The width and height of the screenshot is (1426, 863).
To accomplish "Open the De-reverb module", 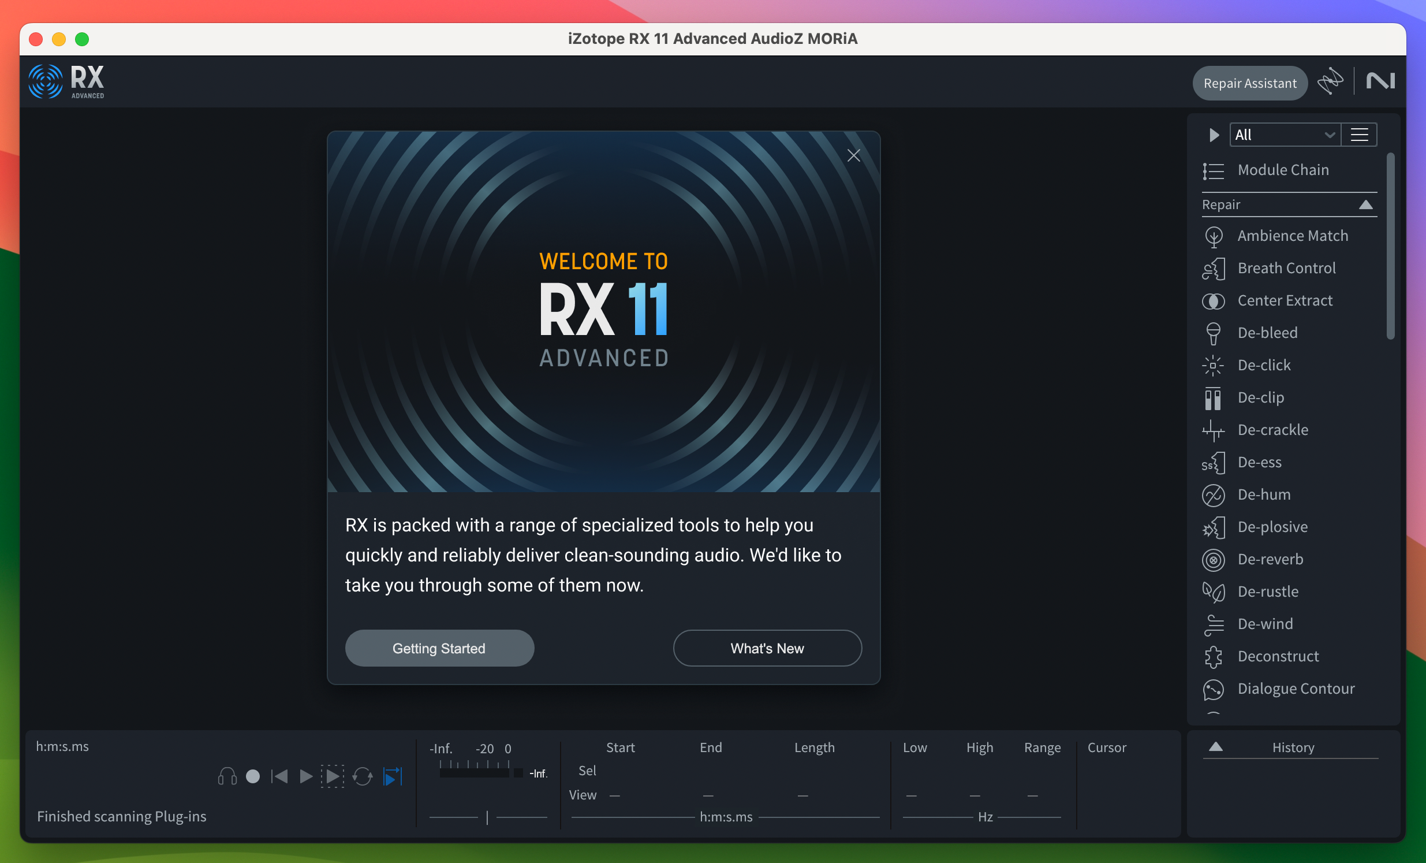I will (1253, 560).
